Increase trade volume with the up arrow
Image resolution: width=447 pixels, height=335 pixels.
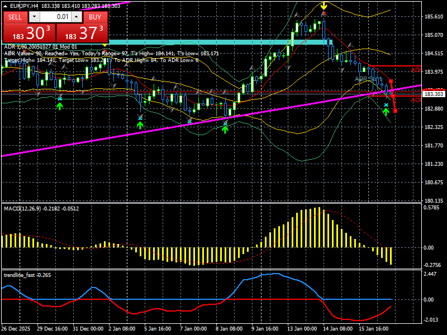(x=77, y=17)
